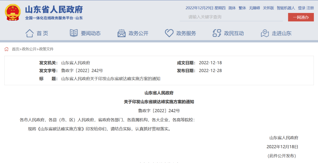Click the book icon beside 要闻动态

coord(74,33)
